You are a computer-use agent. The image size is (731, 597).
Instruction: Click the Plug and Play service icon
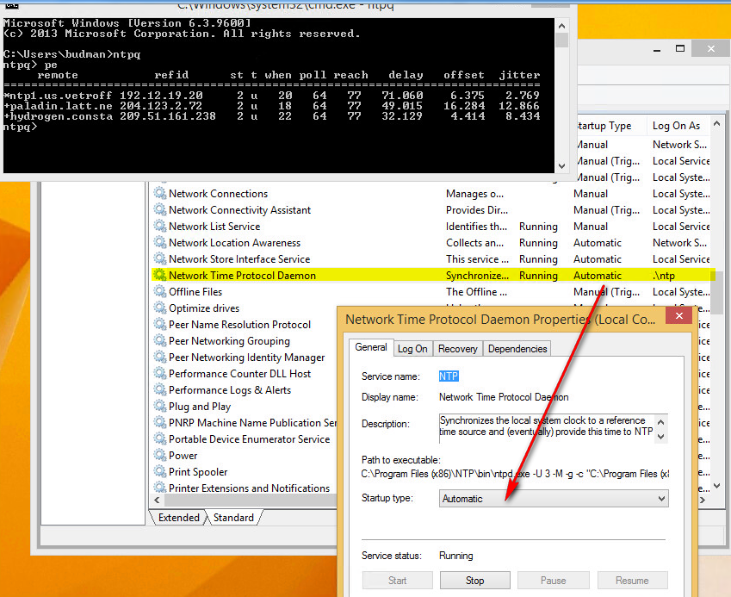160,406
